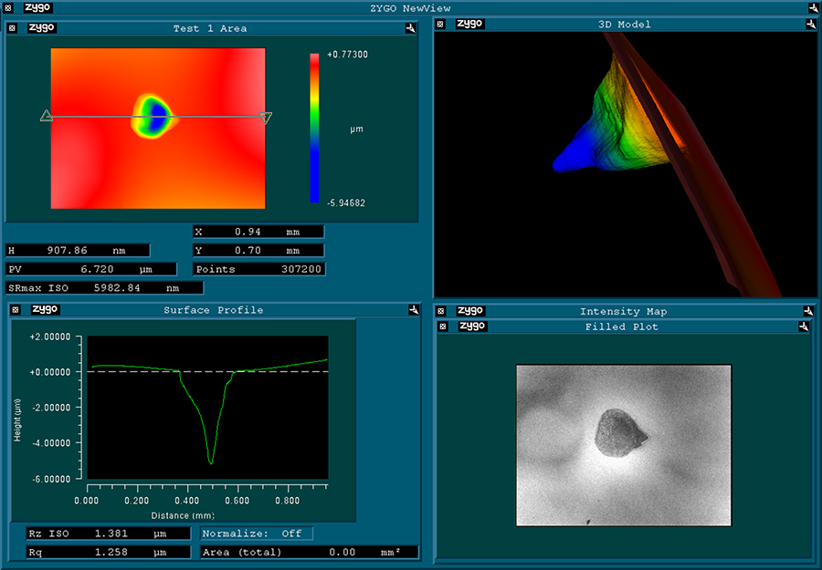Click the Area (total) field
This screenshot has height=570, width=822.
pyautogui.click(x=309, y=553)
